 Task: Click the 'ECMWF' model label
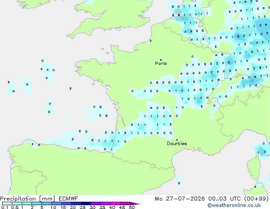[x=68, y=199]
